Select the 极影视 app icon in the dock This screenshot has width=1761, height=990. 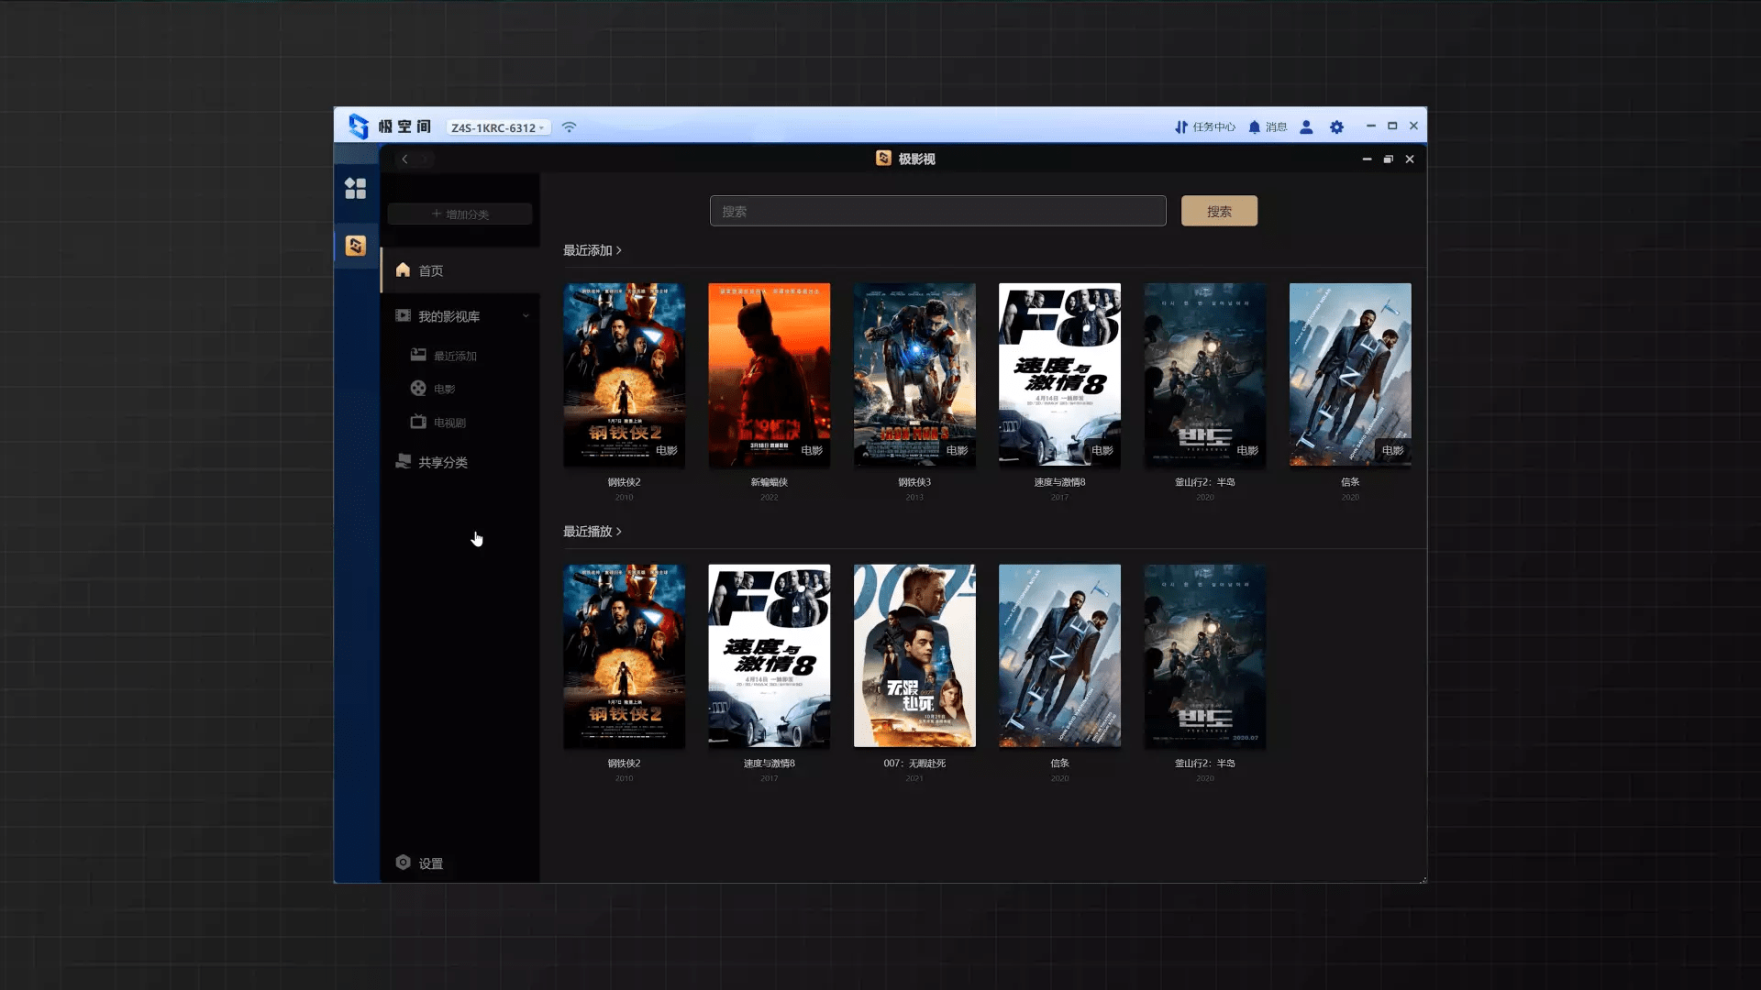(x=356, y=246)
